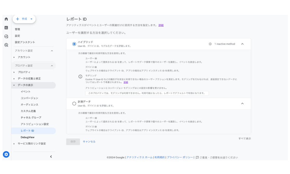Open the Reports bar chart icon
The image size is (290, 174).
(6, 28)
